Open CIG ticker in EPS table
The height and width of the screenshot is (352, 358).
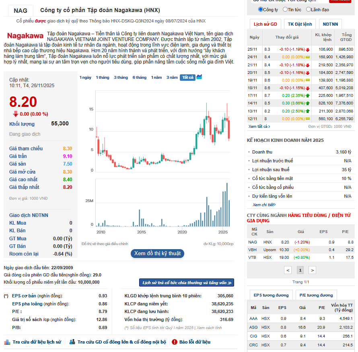coord(253,336)
